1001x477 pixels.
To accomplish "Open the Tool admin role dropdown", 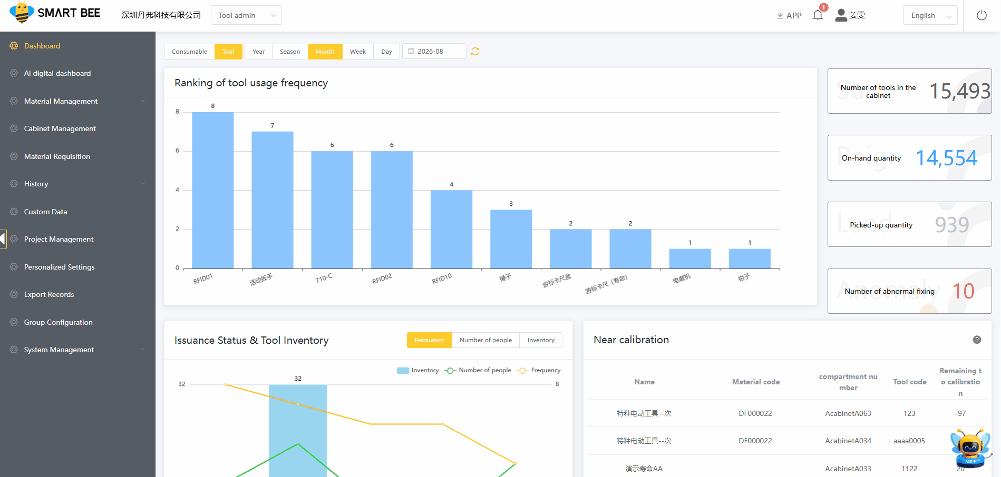I will point(246,15).
